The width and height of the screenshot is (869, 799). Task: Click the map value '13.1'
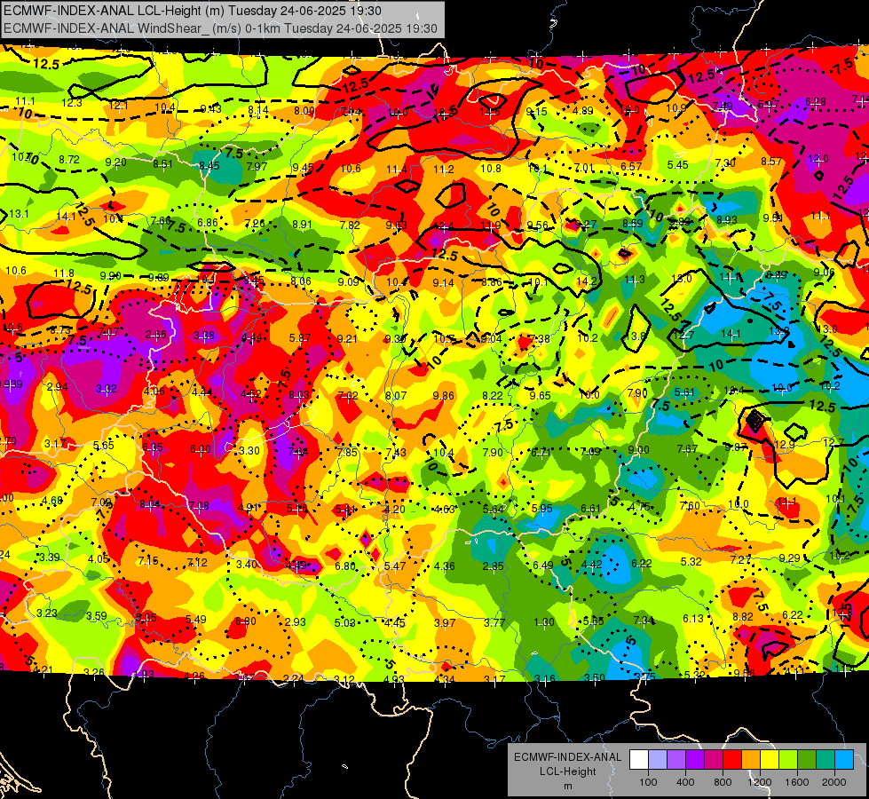[19, 213]
